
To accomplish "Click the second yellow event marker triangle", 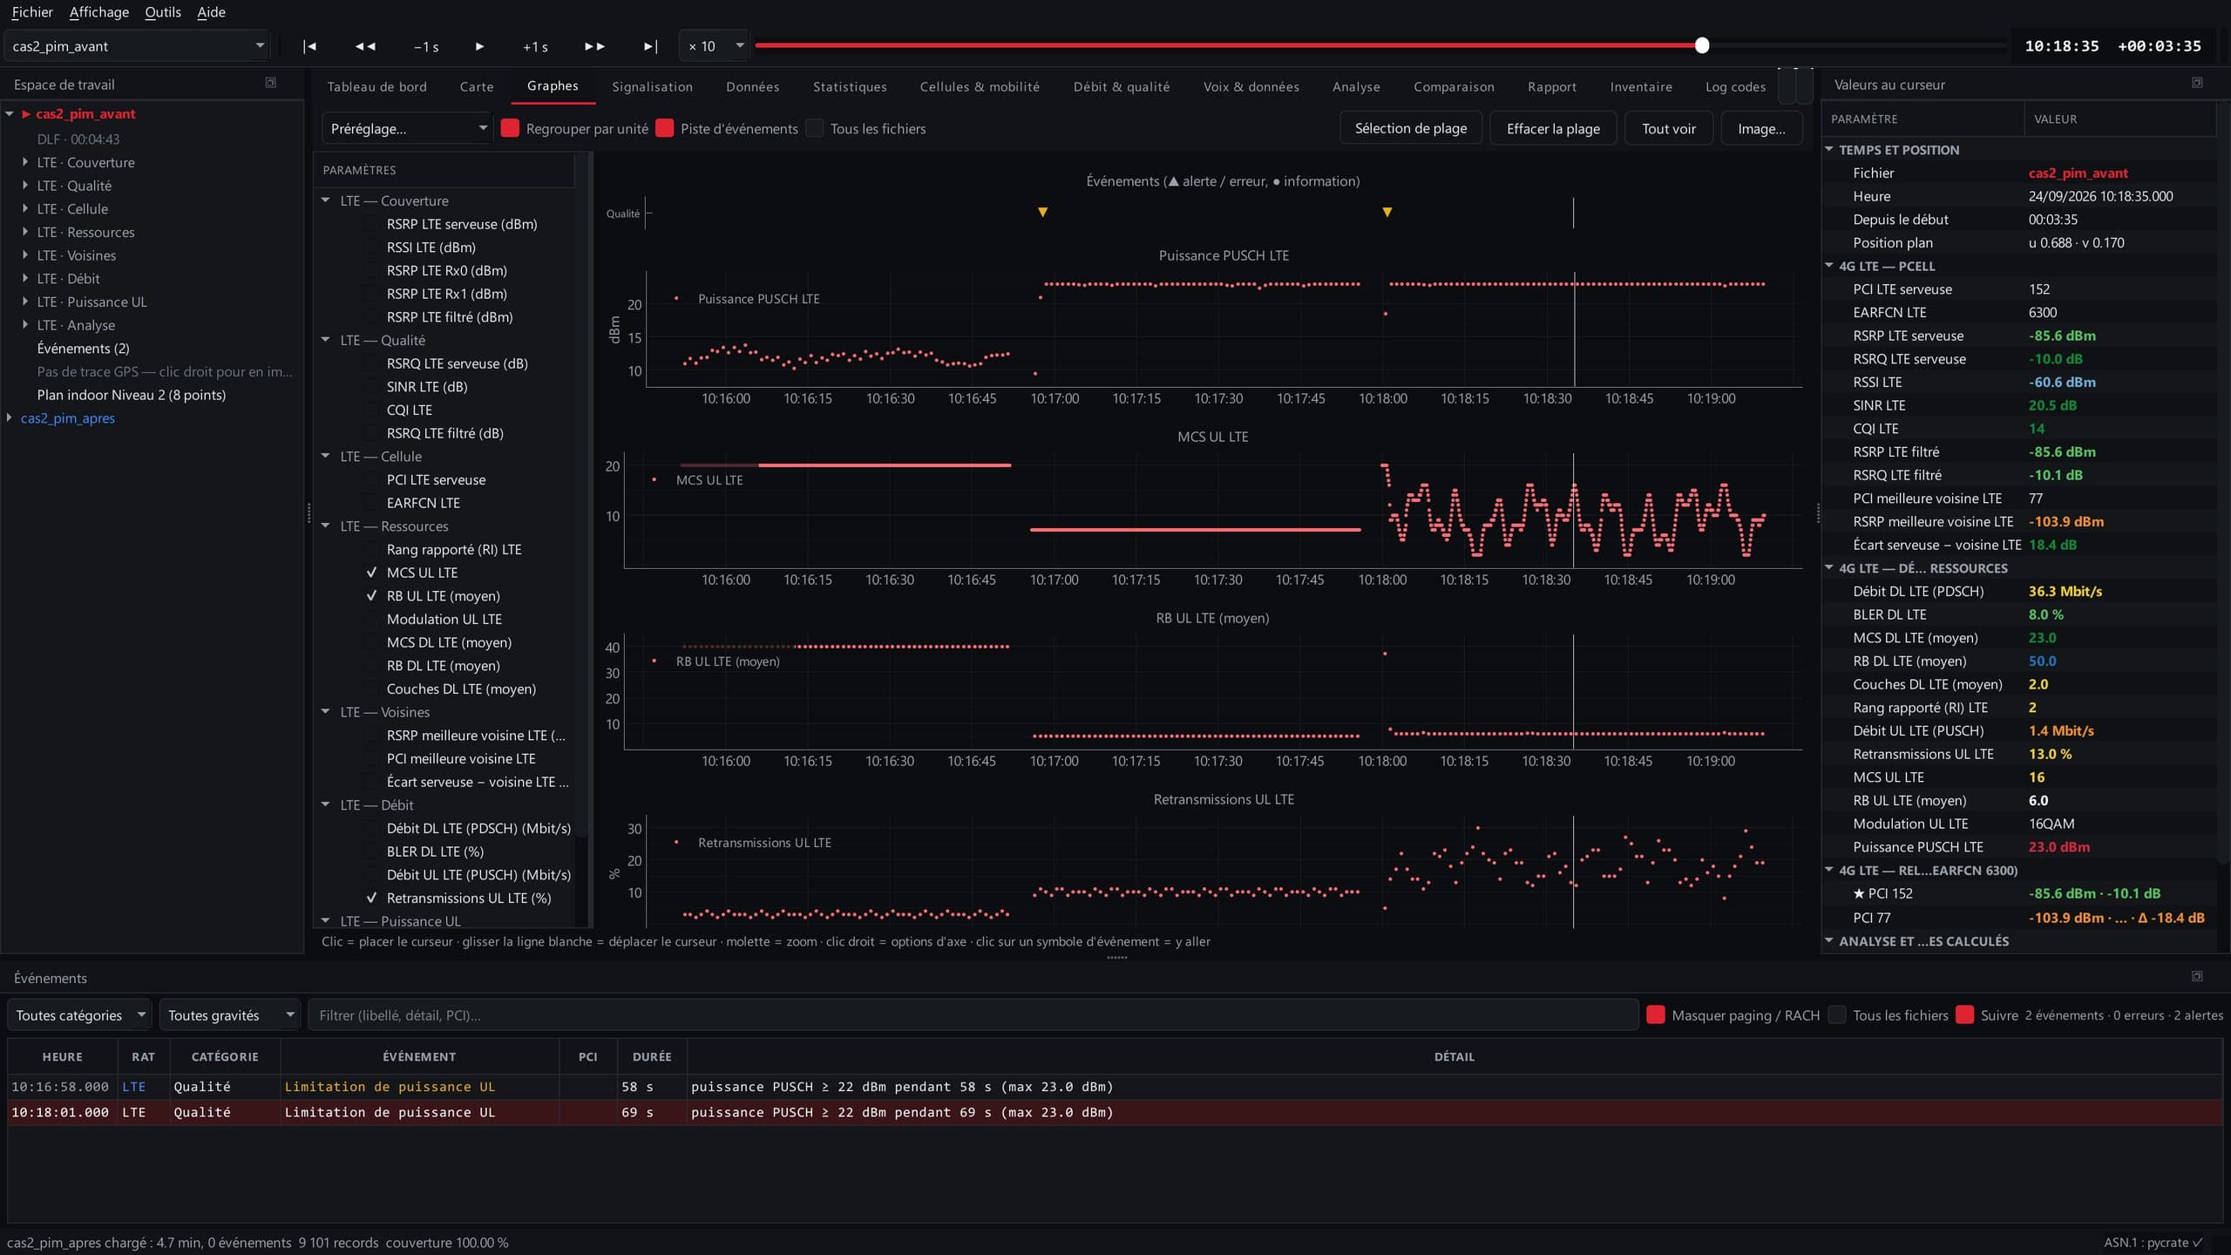I will 1387,212.
